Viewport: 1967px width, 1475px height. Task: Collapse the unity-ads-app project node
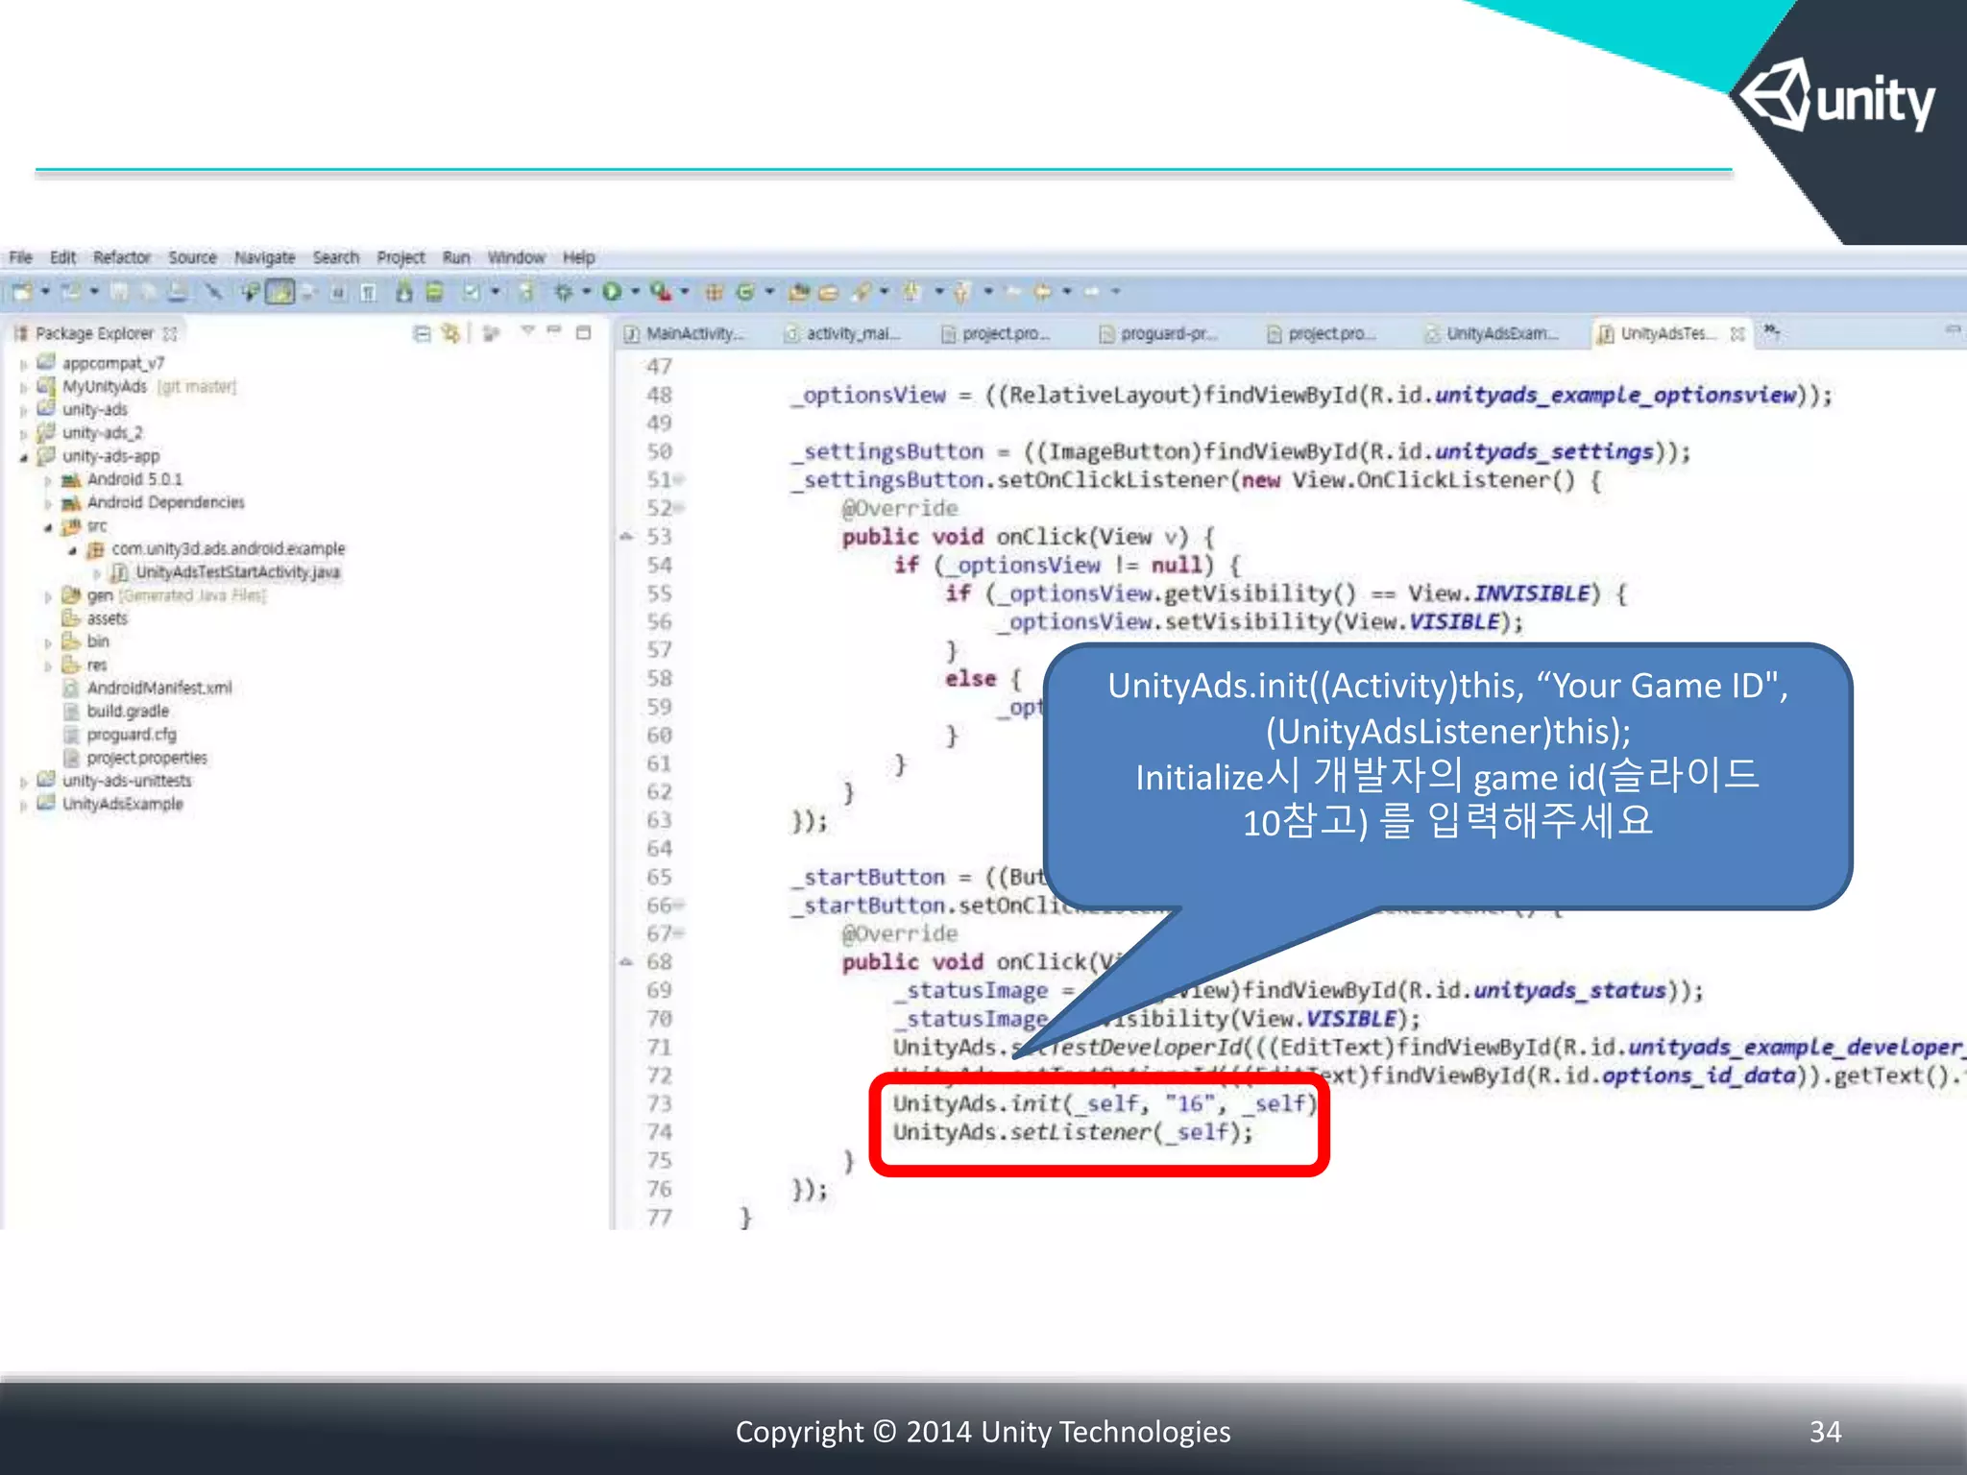click(x=23, y=457)
